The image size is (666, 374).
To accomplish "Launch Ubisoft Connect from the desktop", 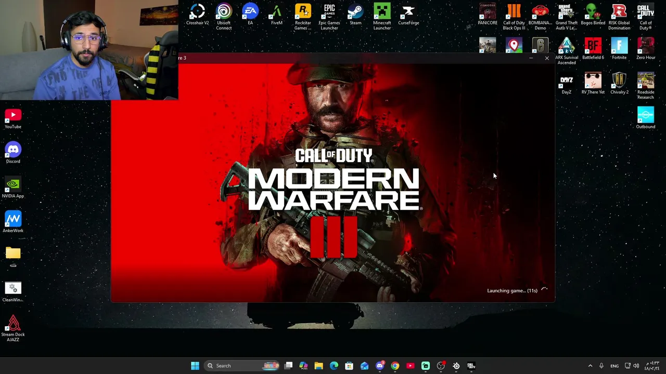I will (x=224, y=17).
